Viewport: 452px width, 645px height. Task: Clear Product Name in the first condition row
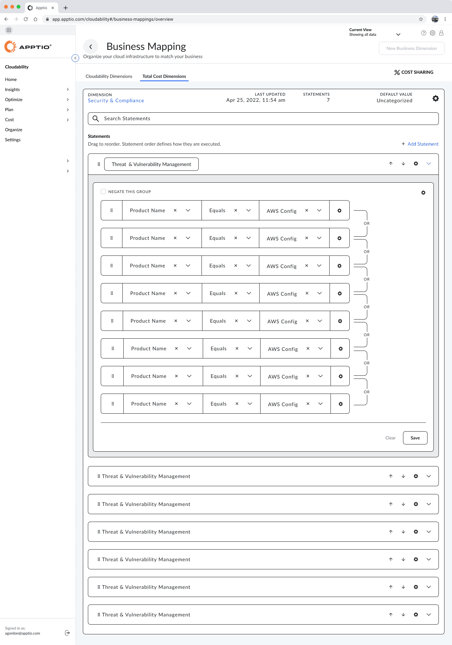point(175,210)
